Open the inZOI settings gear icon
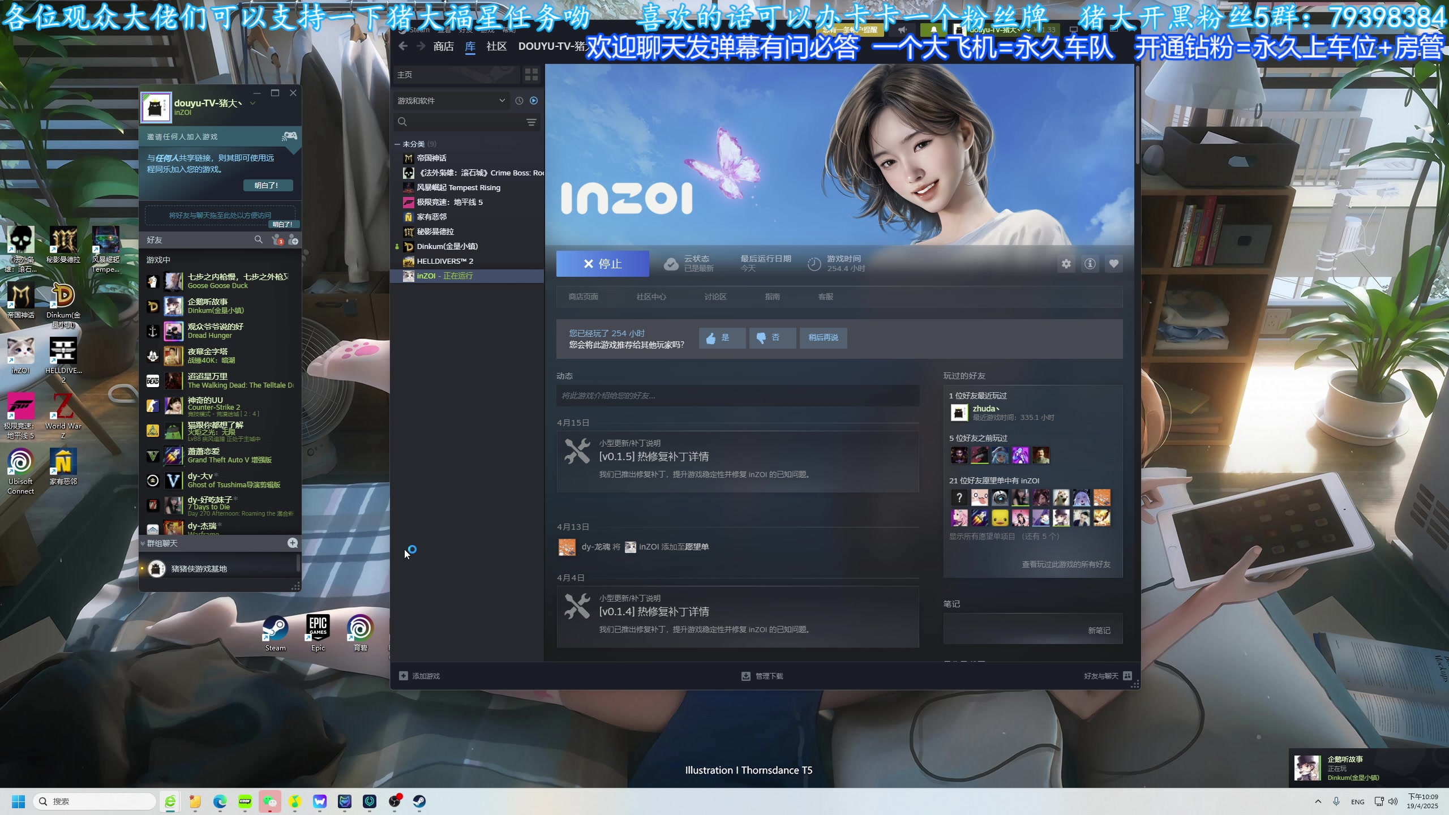This screenshot has width=1449, height=815. click(1066, 264)
